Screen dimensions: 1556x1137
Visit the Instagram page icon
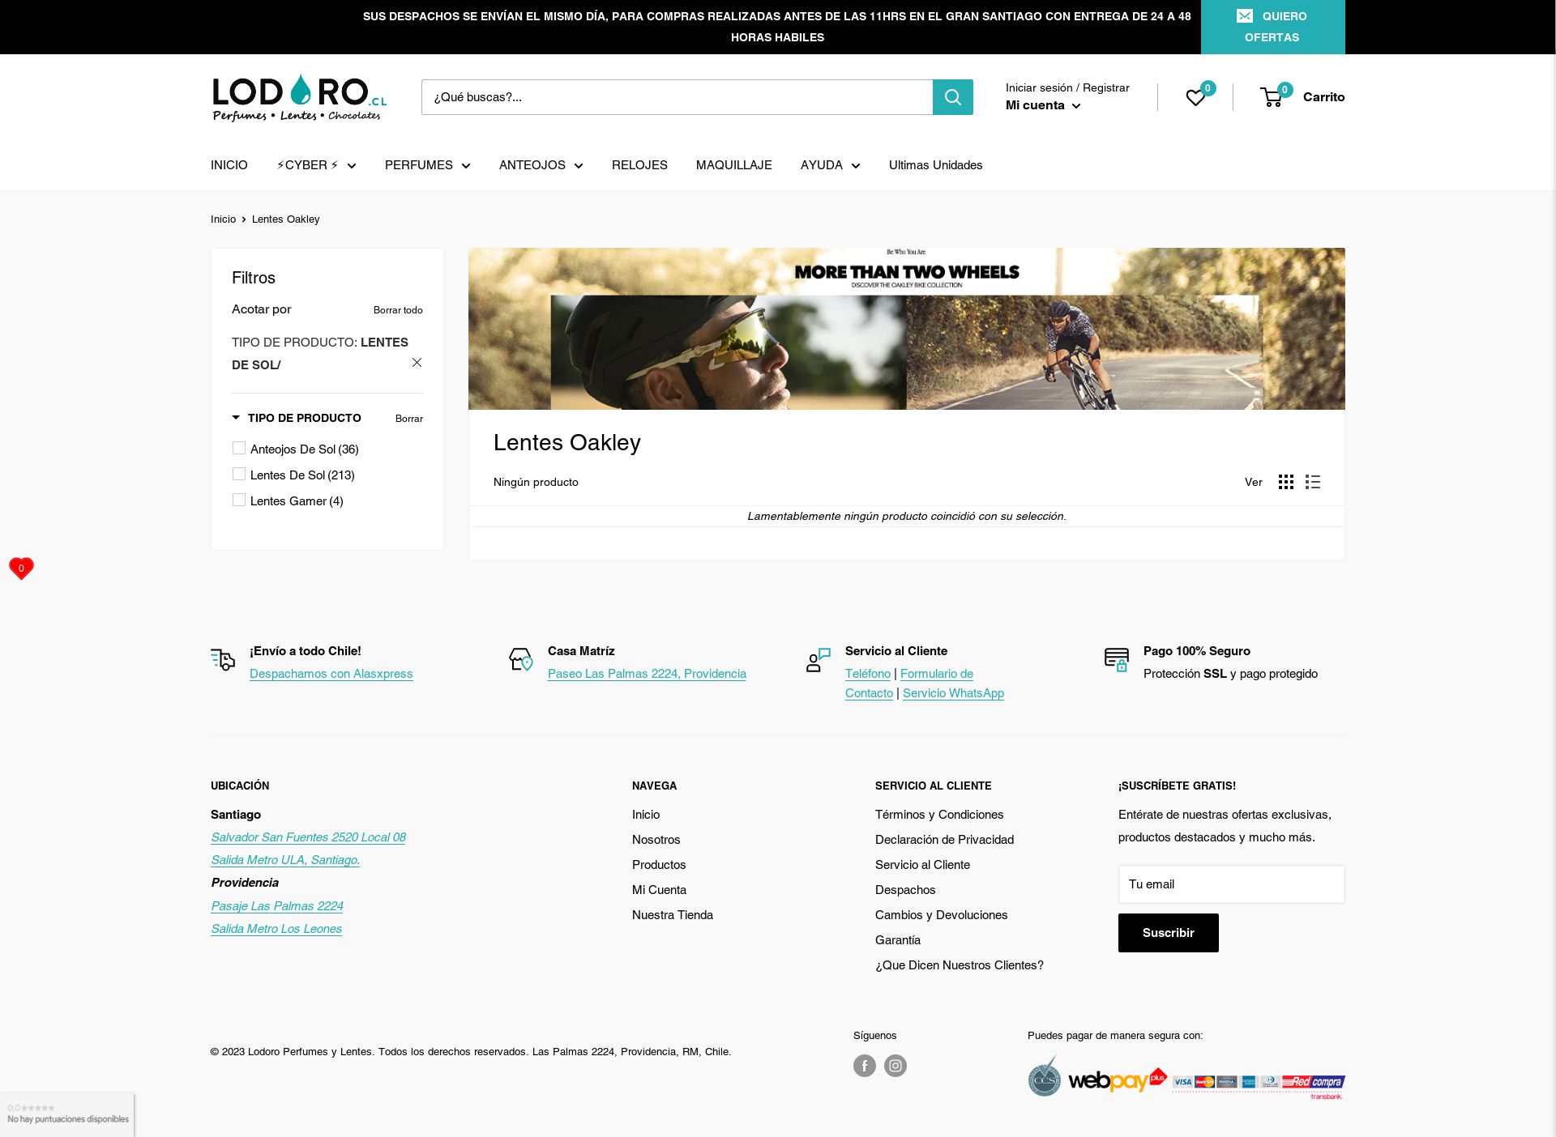(896, 1065)
